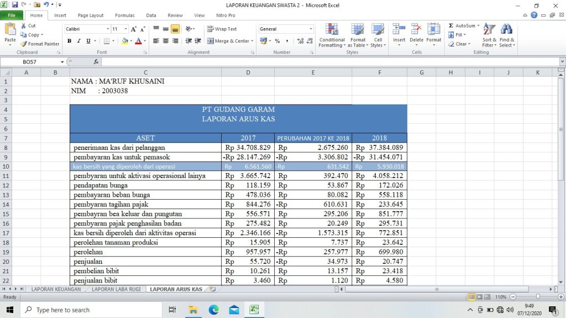
Task: Click the Delete cells icon
Action: pyautogui.click(x=416, y=30)
